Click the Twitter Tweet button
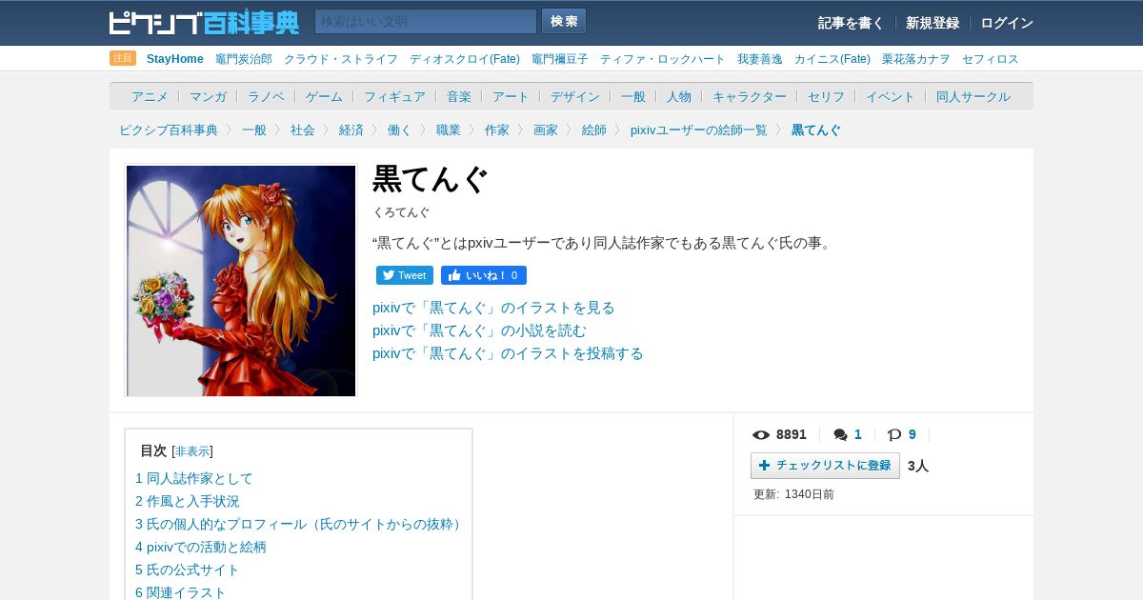 click(x=405, y=275)
